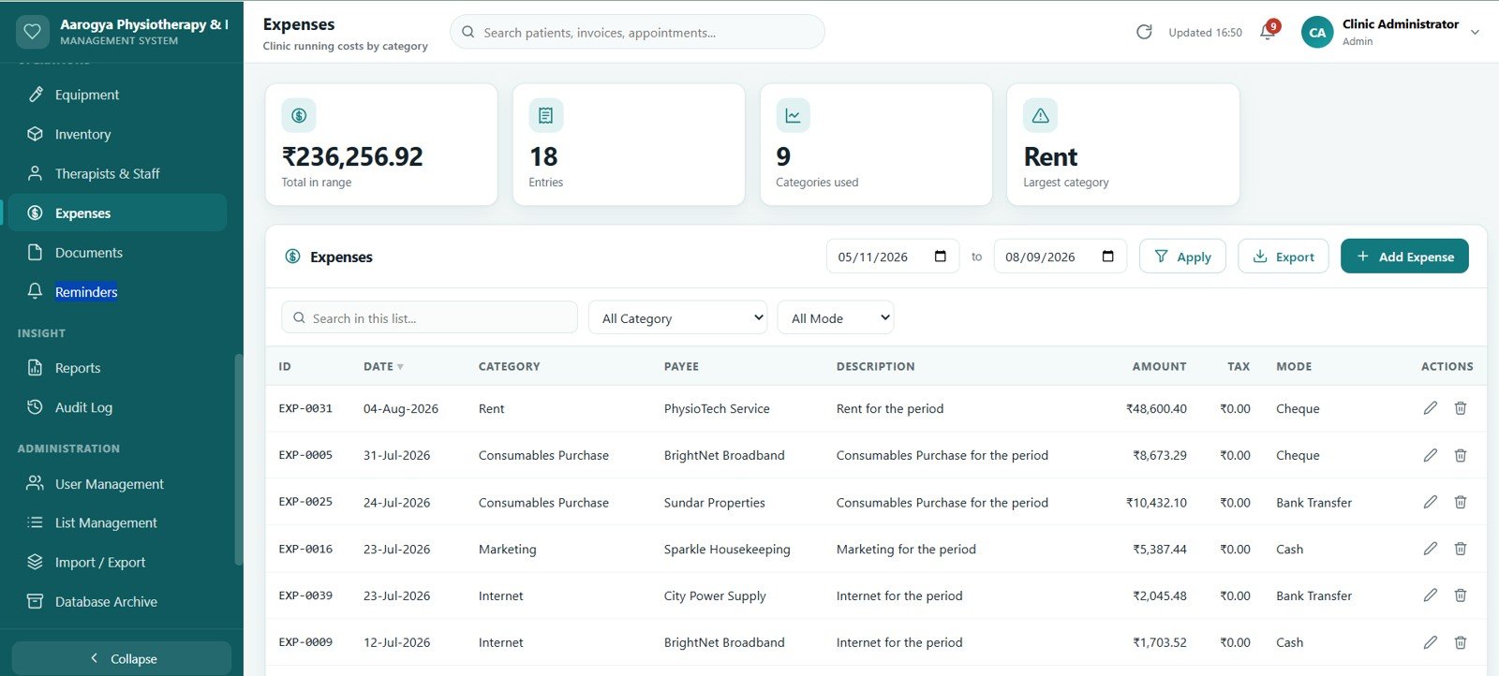Click the magnifier icon in the global search bar

point(468,32)
